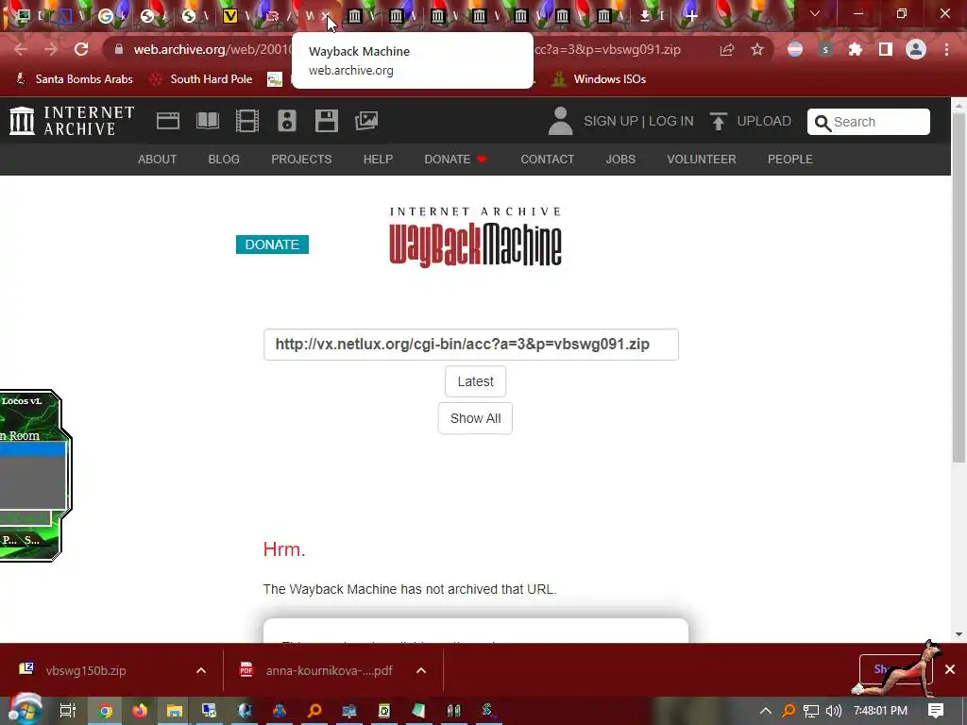Viewport: 967px width, 725px height.
Task: Open the DONATE menu item with heart
Action: (456, 159)
